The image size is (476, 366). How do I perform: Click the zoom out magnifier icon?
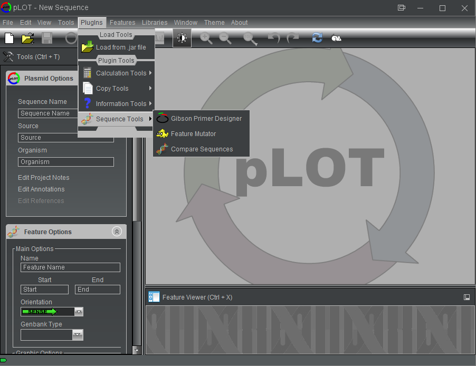tap(225, 38)
